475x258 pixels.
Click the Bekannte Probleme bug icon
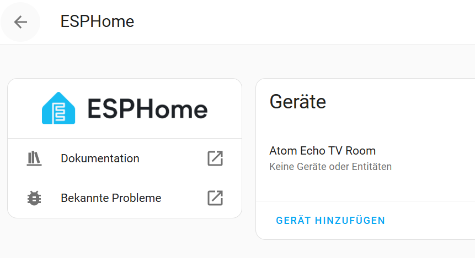(34, 198)
